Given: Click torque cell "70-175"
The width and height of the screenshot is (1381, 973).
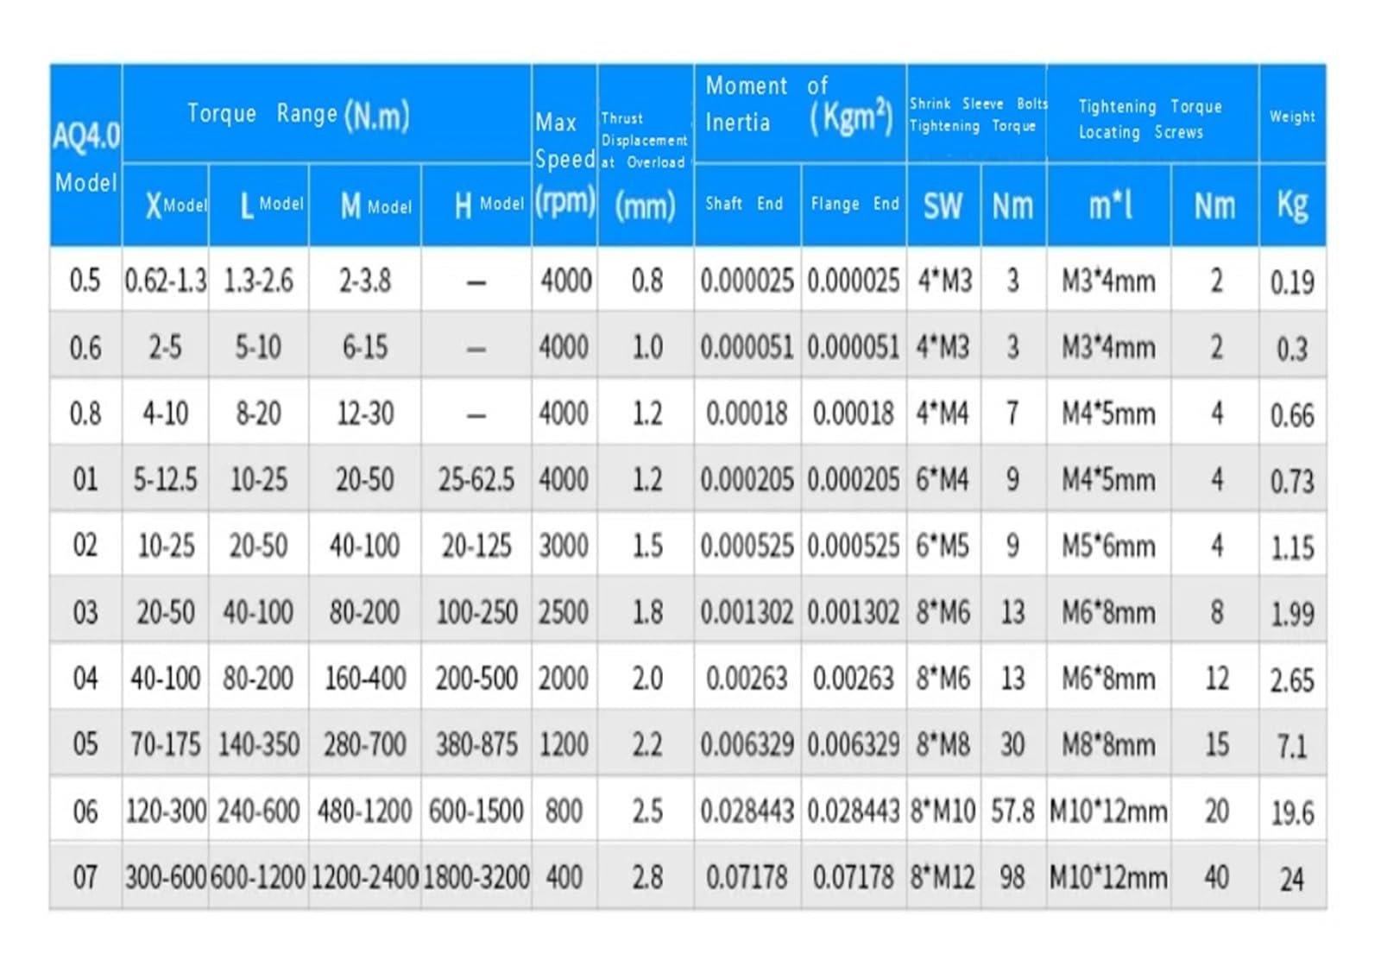Looking at the screenshot, I should (x=165, y=744).
